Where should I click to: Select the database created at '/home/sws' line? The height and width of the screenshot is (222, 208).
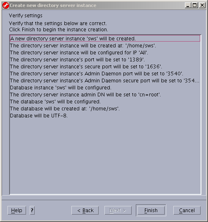[105, 109]
